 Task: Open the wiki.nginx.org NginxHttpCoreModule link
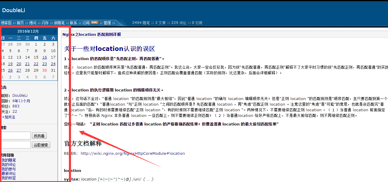click(133, 153)
